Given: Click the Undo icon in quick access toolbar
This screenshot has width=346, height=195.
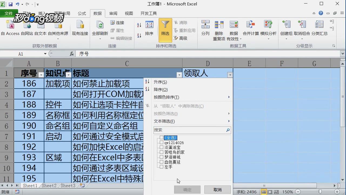Looking at the screenshot, I should [x=18, y=4].
